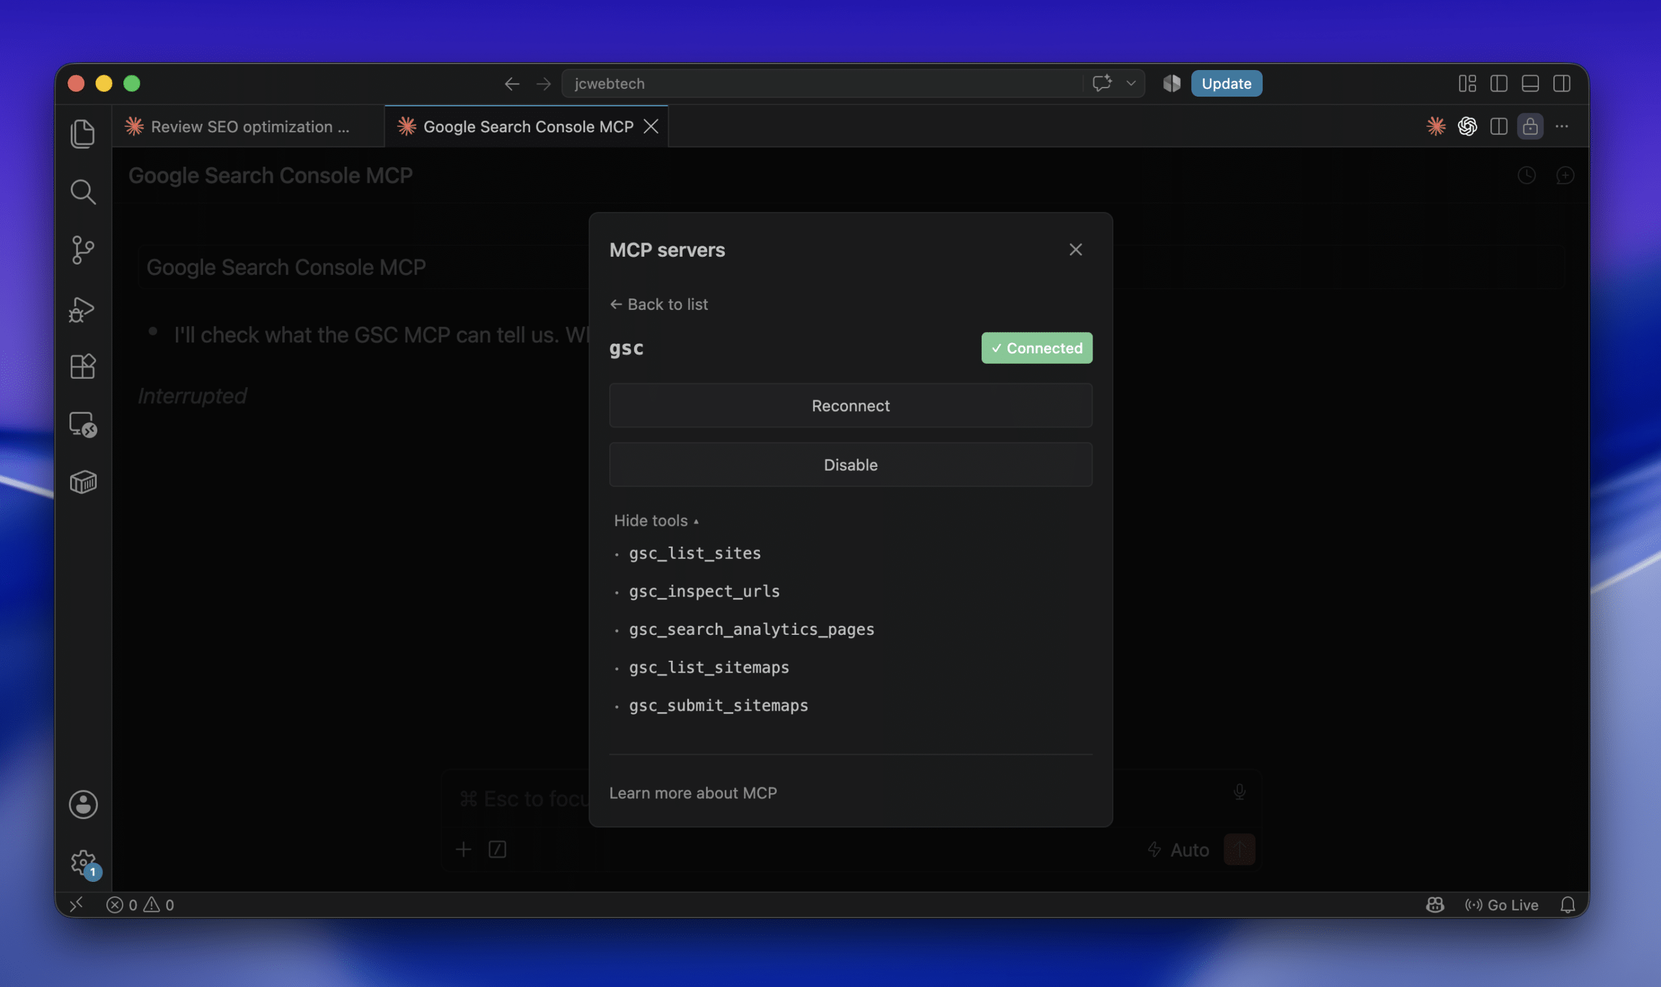This screenshot has width=1661, height=987.
Task: Collapse the Hide tools expander
Action: (x=656, y=521)
